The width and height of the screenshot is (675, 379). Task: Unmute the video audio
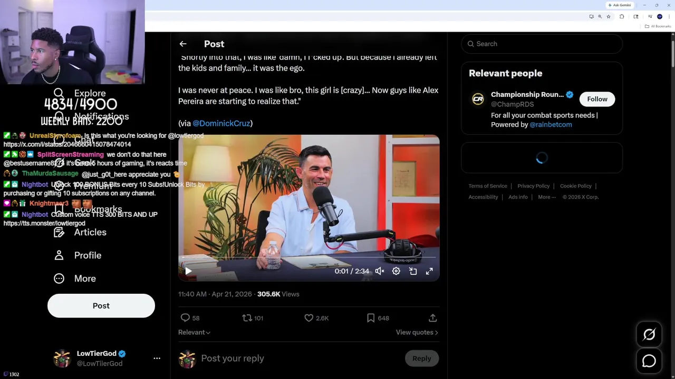(x=380, y=271)
